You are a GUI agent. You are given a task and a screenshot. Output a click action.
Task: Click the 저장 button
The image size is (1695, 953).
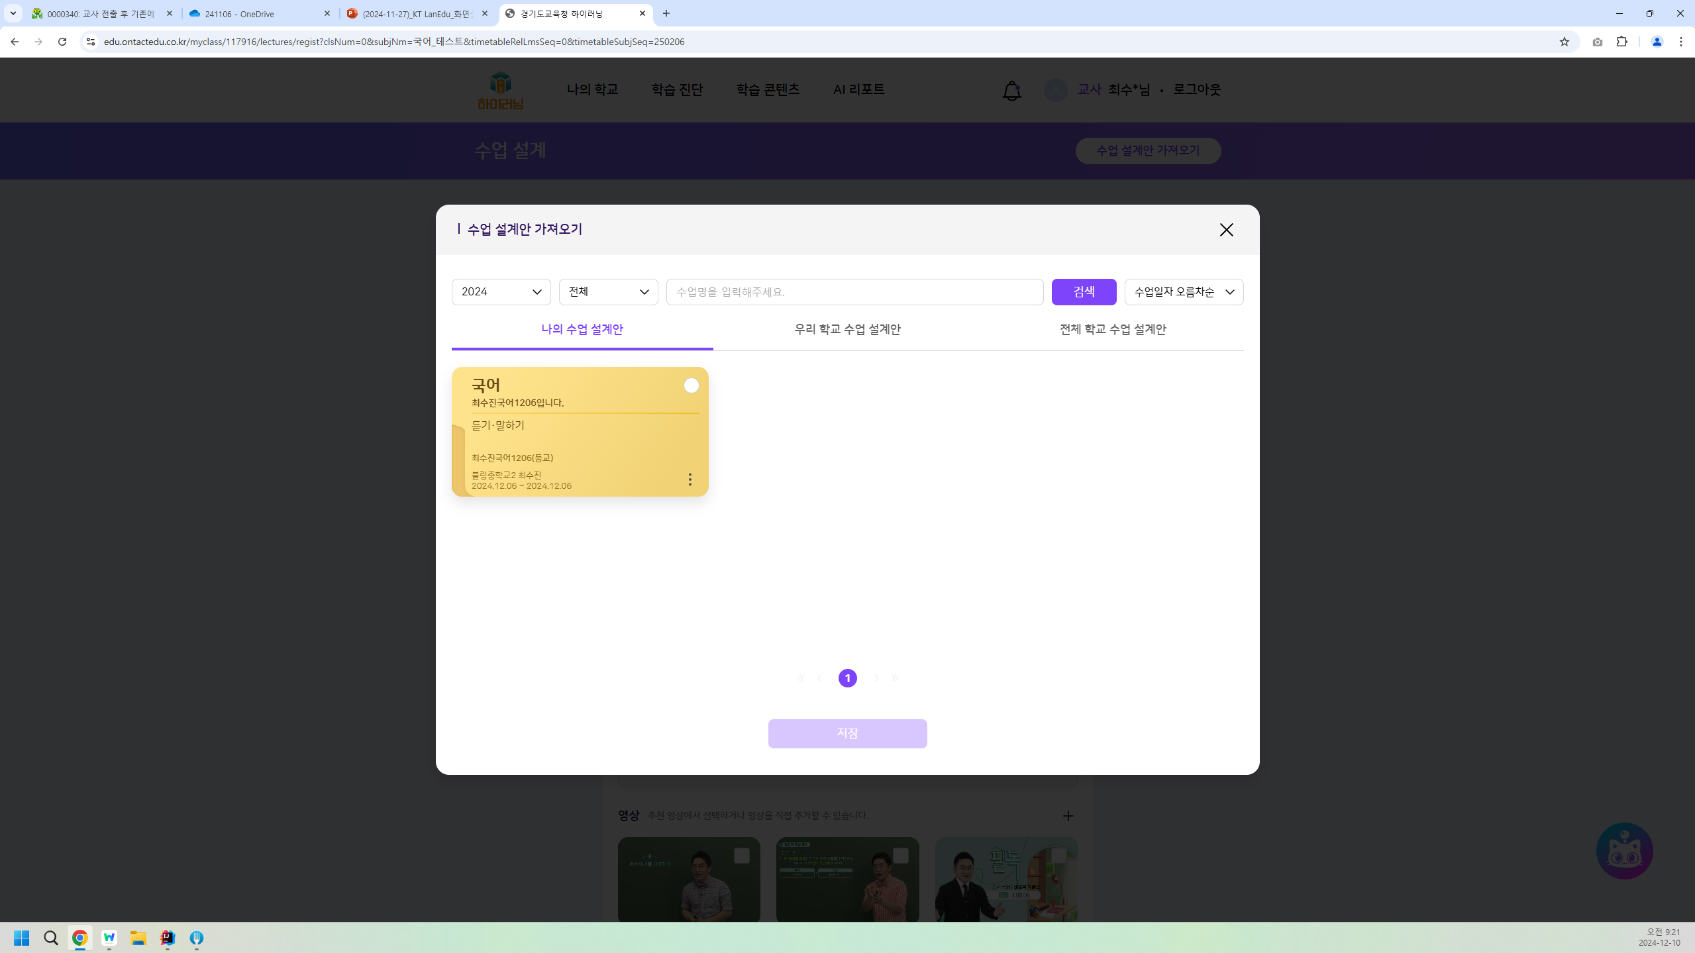click(x=847, y=733)
